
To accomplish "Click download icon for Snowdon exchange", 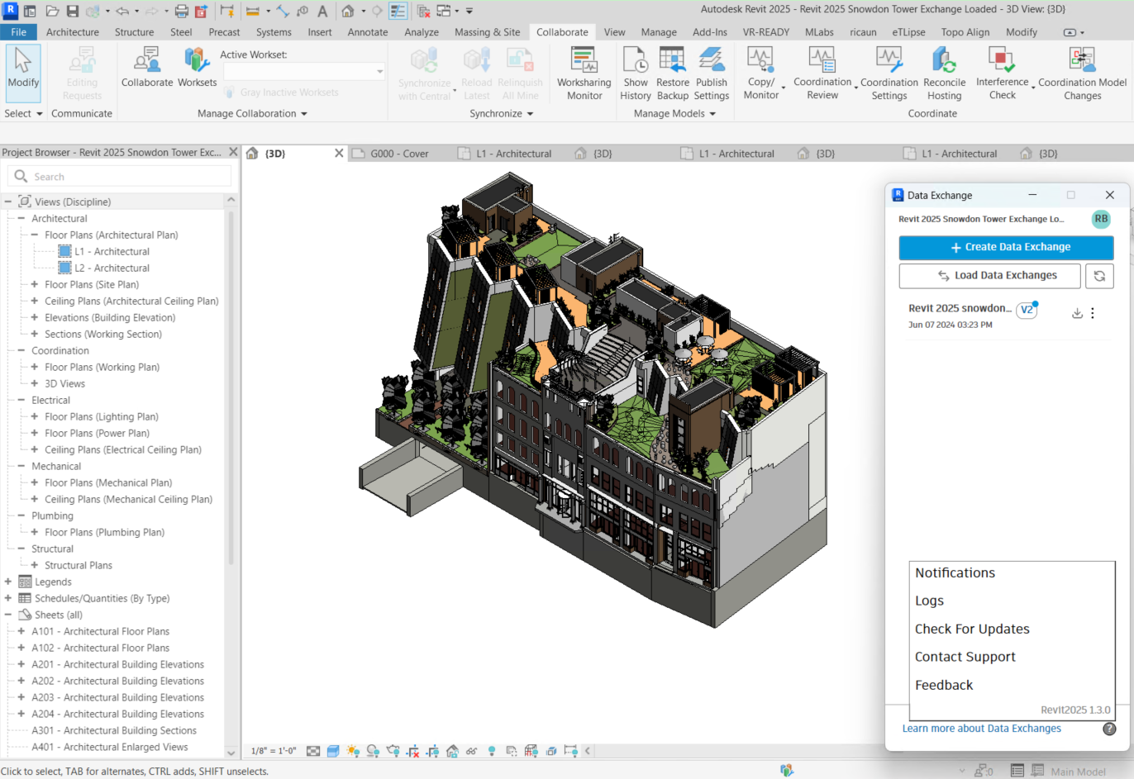I will point(1077,313).
